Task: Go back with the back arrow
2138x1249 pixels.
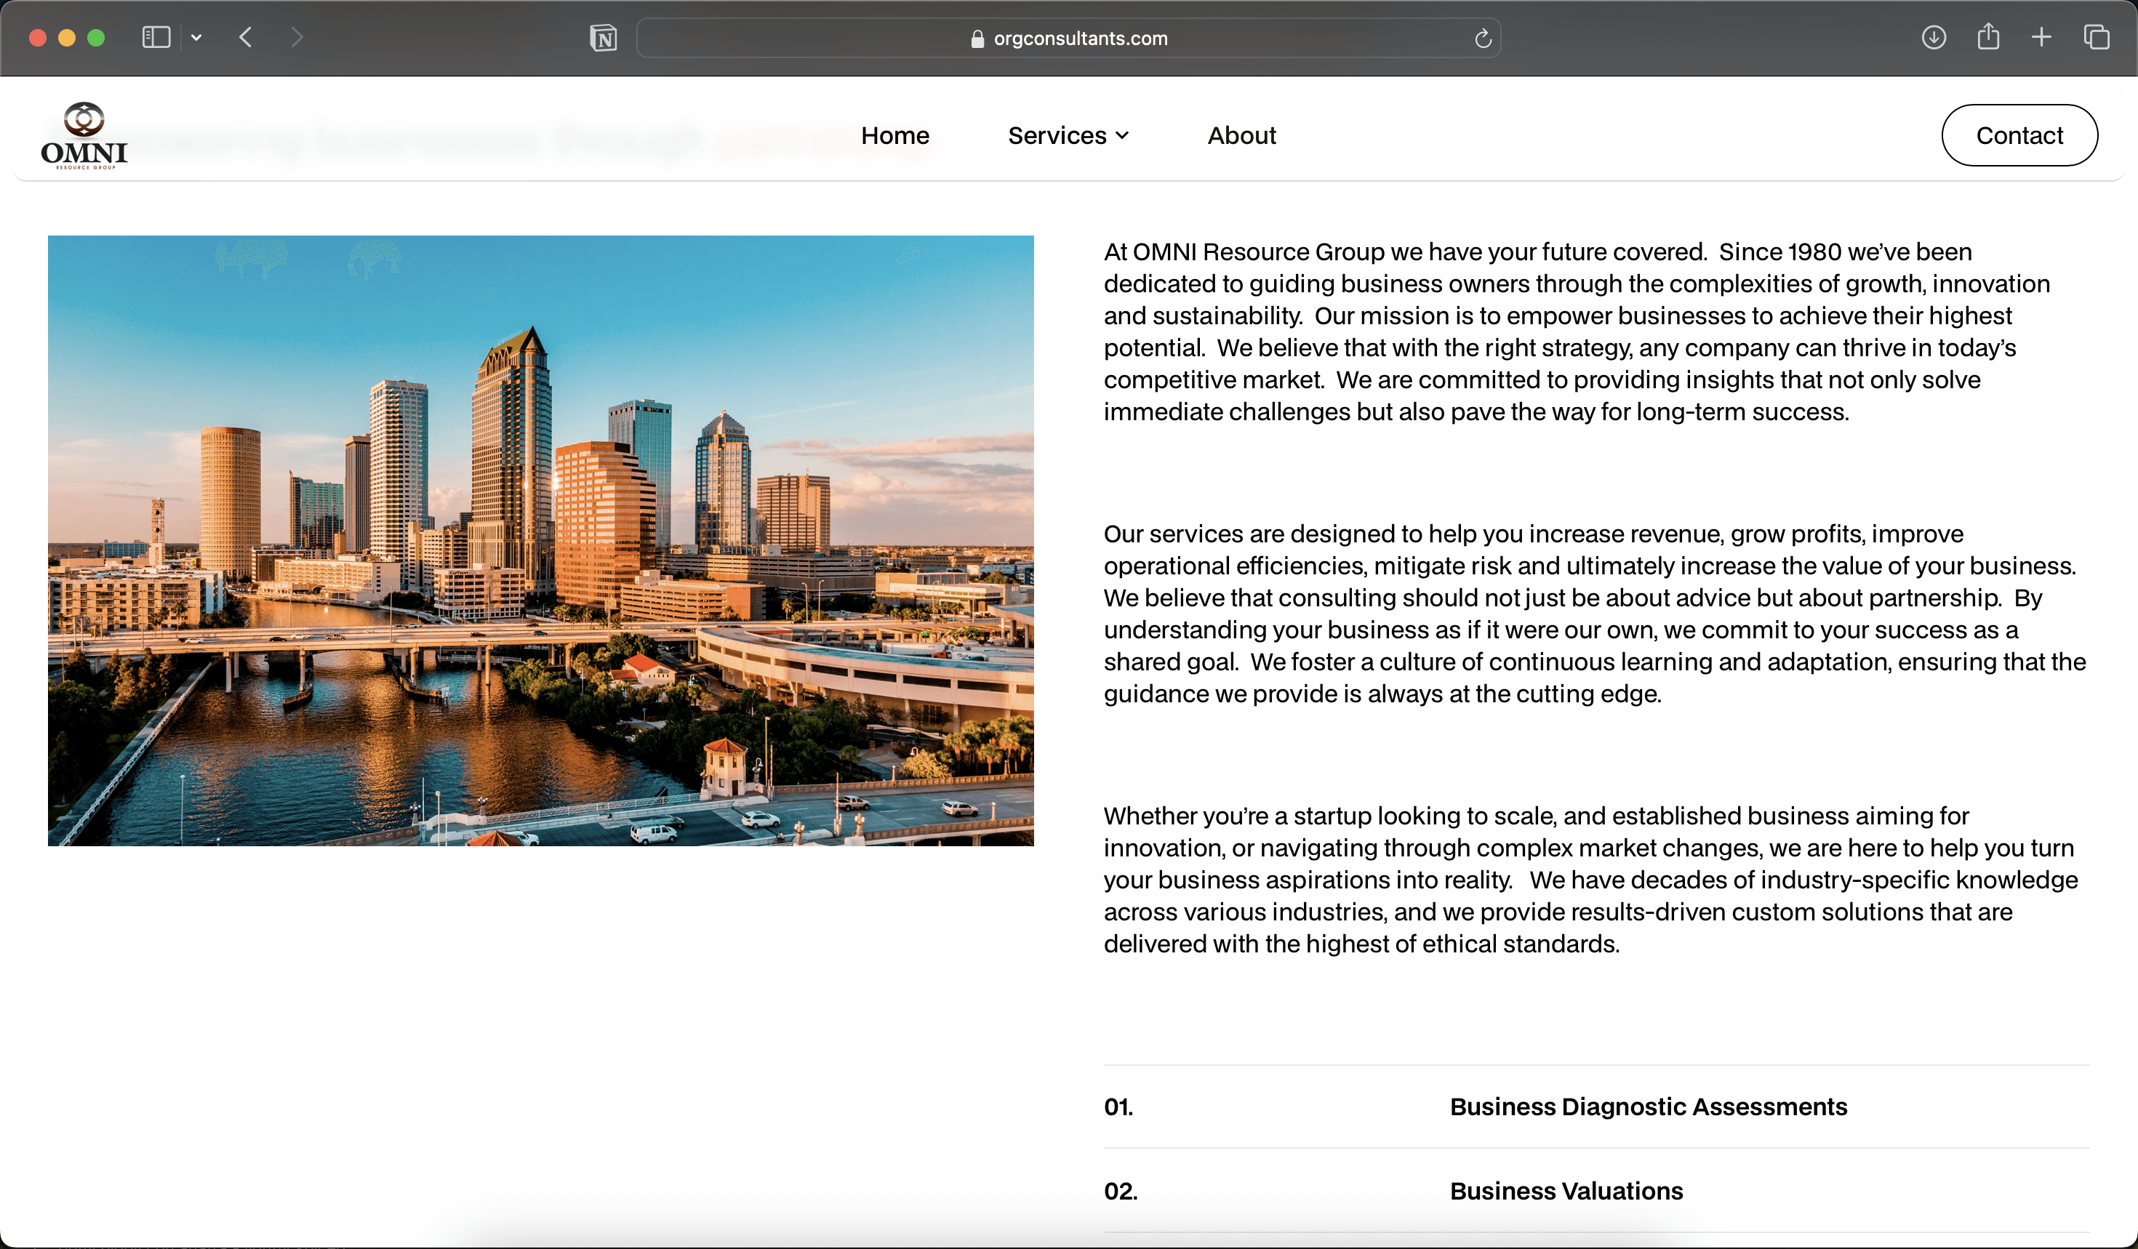Action: pyautogui.click(x=246, y=37)
